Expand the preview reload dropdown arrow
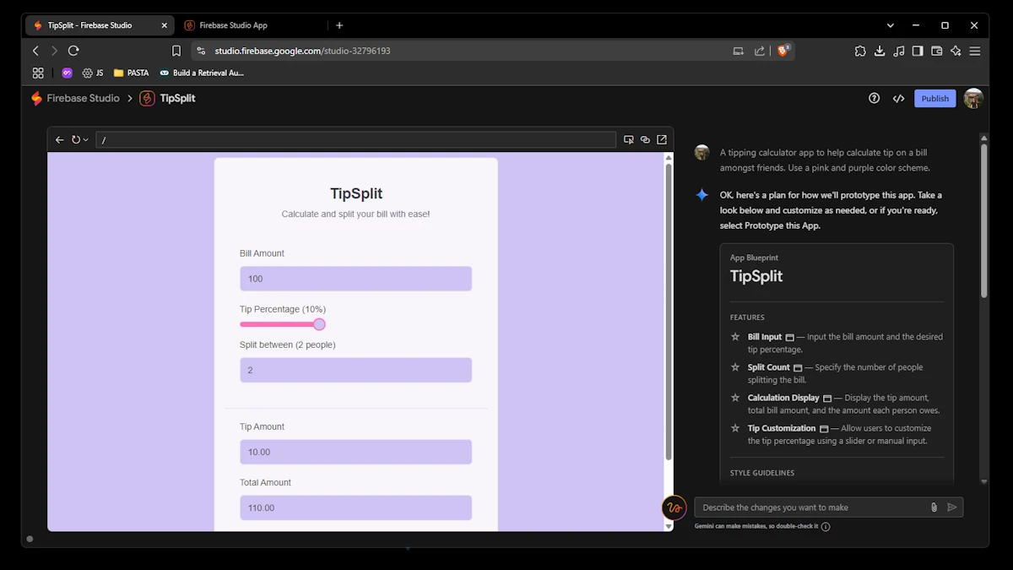Image resolution: width=1013 pixels, height=570 pixels. tap(85, 140)
